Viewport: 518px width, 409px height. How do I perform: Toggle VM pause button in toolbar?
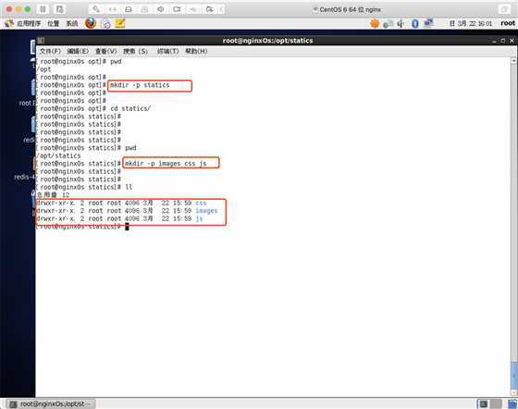pos(43,9)
